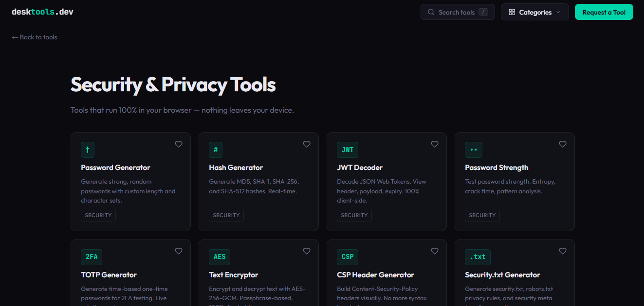Open the JWT Decoder tool icon
This screenshot has width=644, height=306.
point(348,150)
